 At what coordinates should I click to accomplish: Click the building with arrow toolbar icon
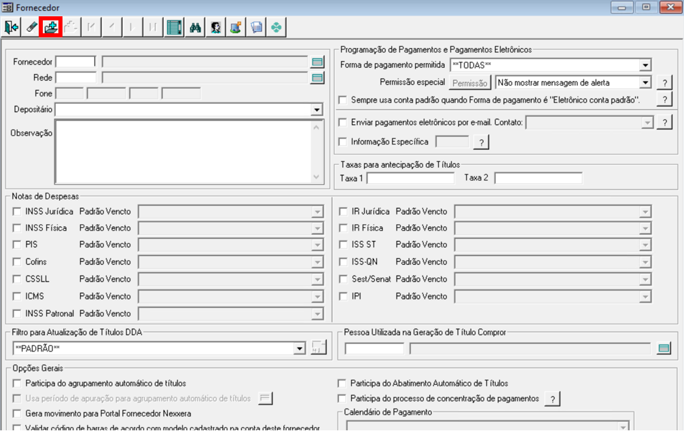pyautogui.click(x=236, y=27)
